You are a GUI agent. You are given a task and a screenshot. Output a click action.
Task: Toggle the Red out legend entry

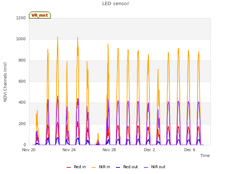(x=127, y=167)
